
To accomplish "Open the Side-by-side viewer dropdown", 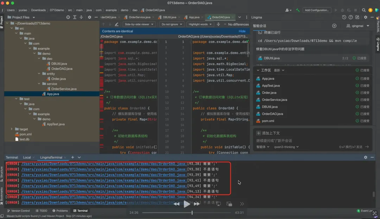I will click(140, 24).
